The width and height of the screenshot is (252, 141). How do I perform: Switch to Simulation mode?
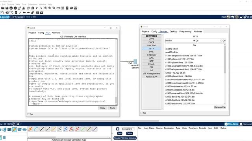tap(246, 124)
